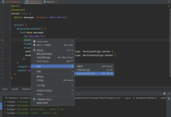
Task: Switch to the Index.ets tab
Action: coord(33,2)
